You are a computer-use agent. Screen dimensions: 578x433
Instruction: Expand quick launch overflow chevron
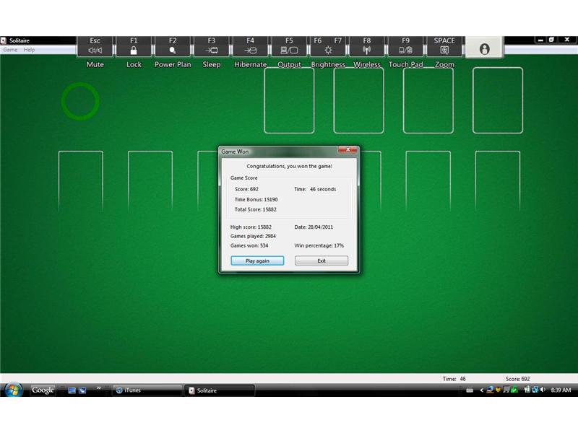click(99, 388)
